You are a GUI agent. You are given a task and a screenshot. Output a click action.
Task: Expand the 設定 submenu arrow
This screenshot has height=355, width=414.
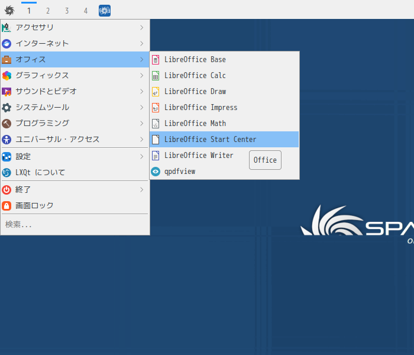point(142,157)
